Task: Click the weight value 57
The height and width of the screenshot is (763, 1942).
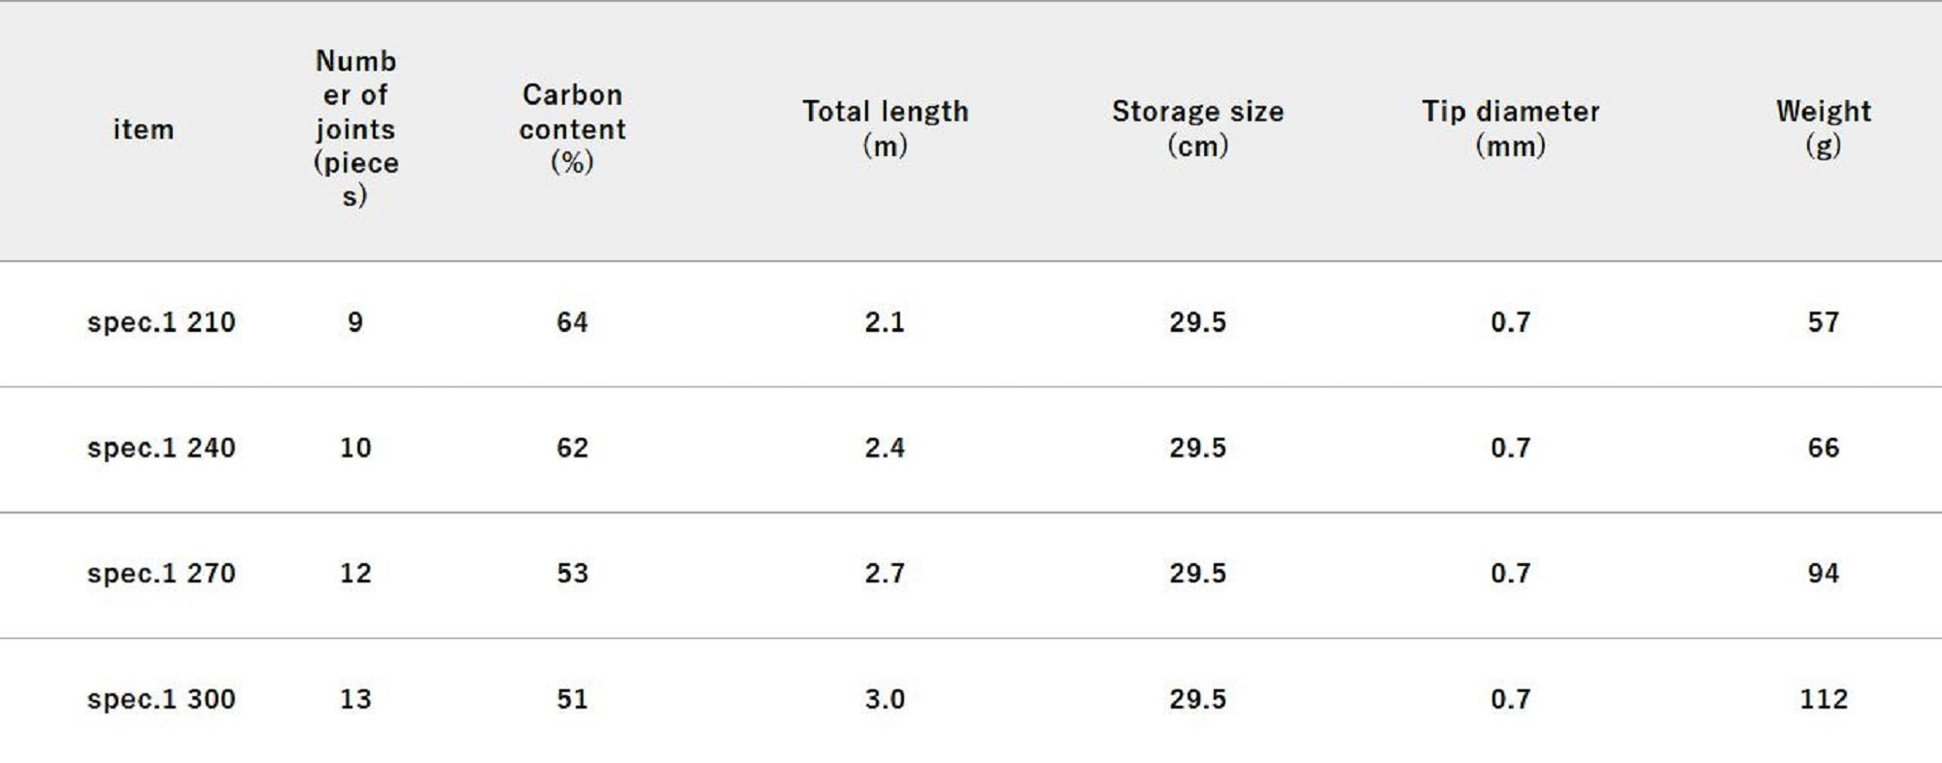Action: [1823, 322]
